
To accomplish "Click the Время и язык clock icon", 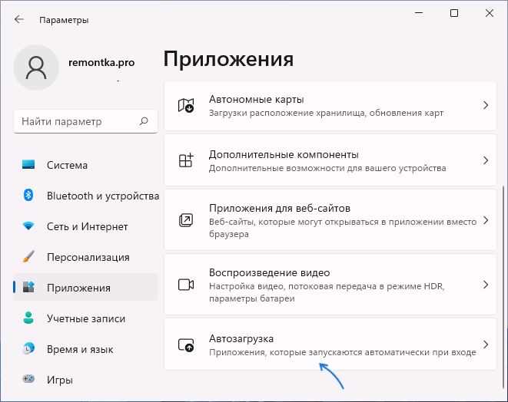I will tap(28, 348).
